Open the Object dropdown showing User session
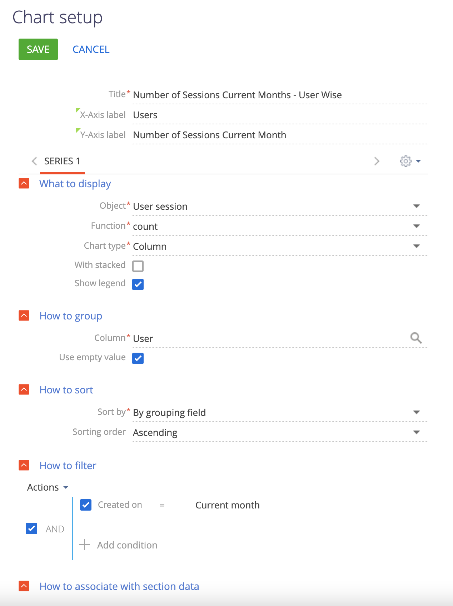This screenshot has height=606, width=453. click(x=280, y=206)
